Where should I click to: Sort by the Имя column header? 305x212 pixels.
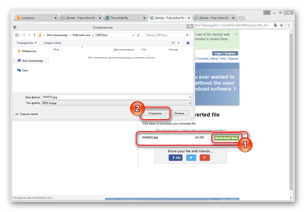56,50
